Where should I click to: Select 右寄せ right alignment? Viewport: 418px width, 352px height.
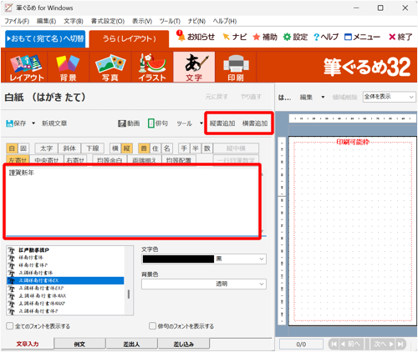coord(75,160)
